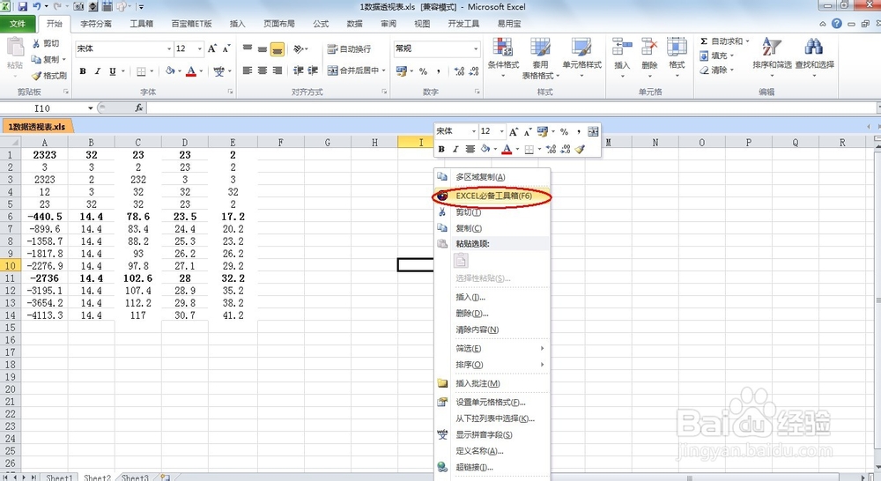Image resolution: width=881 pixels, height=481 pixels.
Task: Switch to the Page Layout (页面布局) tab
Action: [x=279, y=24]
